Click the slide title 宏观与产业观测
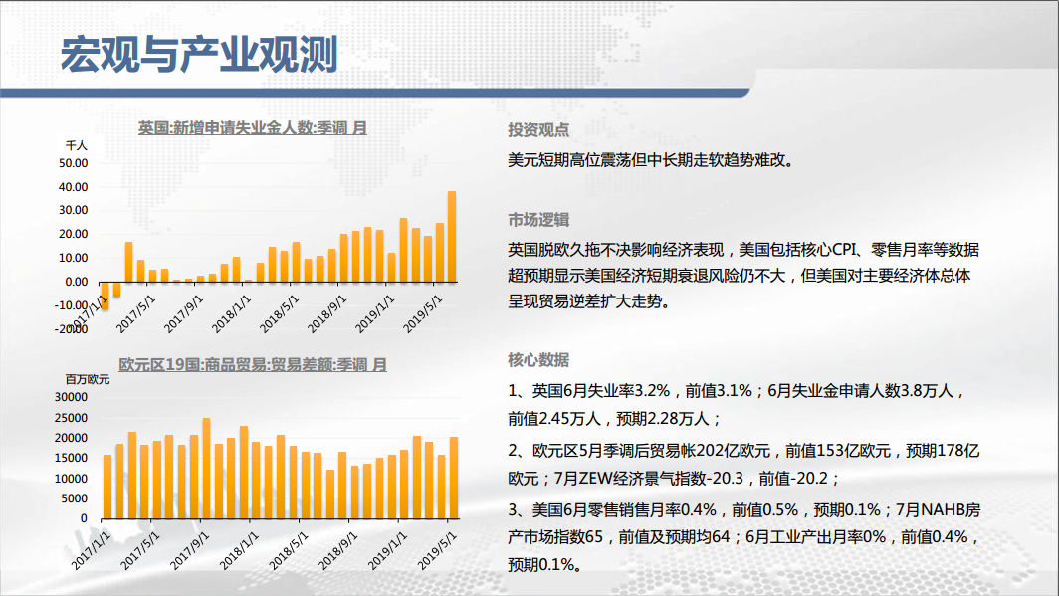 [x=198, y=53]
